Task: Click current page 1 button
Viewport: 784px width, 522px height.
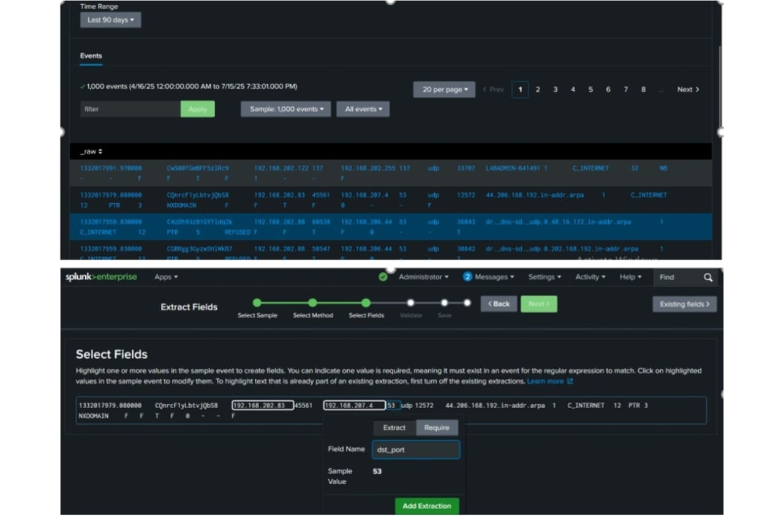Action: pyautogui.click(x=520, y=89)
